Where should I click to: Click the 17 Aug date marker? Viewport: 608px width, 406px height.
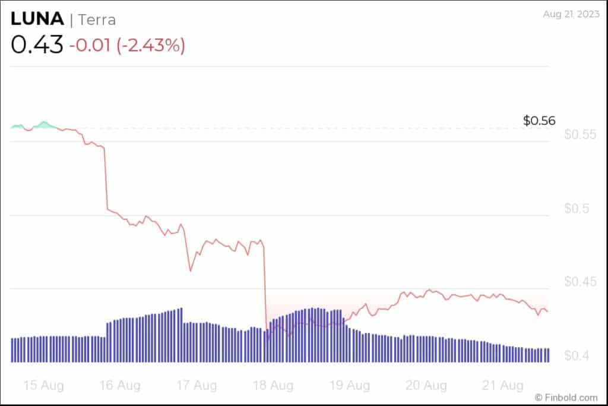pos(196,385)
